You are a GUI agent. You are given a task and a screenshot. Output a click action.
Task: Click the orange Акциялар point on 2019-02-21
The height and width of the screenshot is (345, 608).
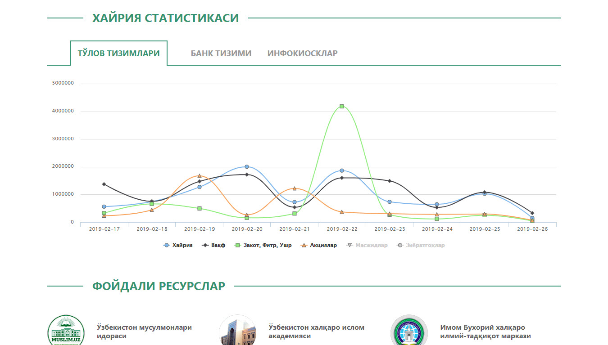pyautogui.click(x=295, y=188)
